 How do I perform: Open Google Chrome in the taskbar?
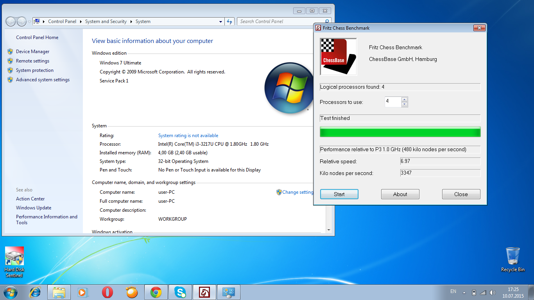(x=156, y=292)
